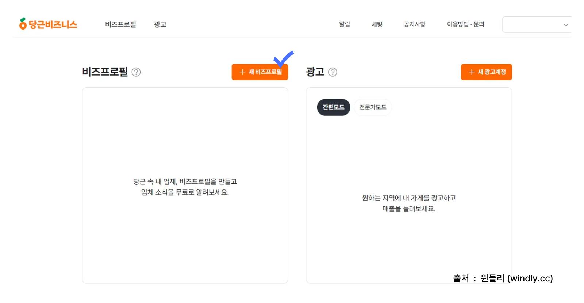This screenshot has width=584, height=303.
Task: Open the 광고 navigation menu
Action: [160, 24]
